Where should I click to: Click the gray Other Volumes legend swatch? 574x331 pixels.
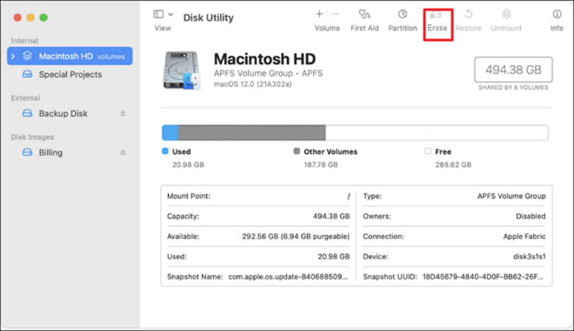click(x=297, y=151)
